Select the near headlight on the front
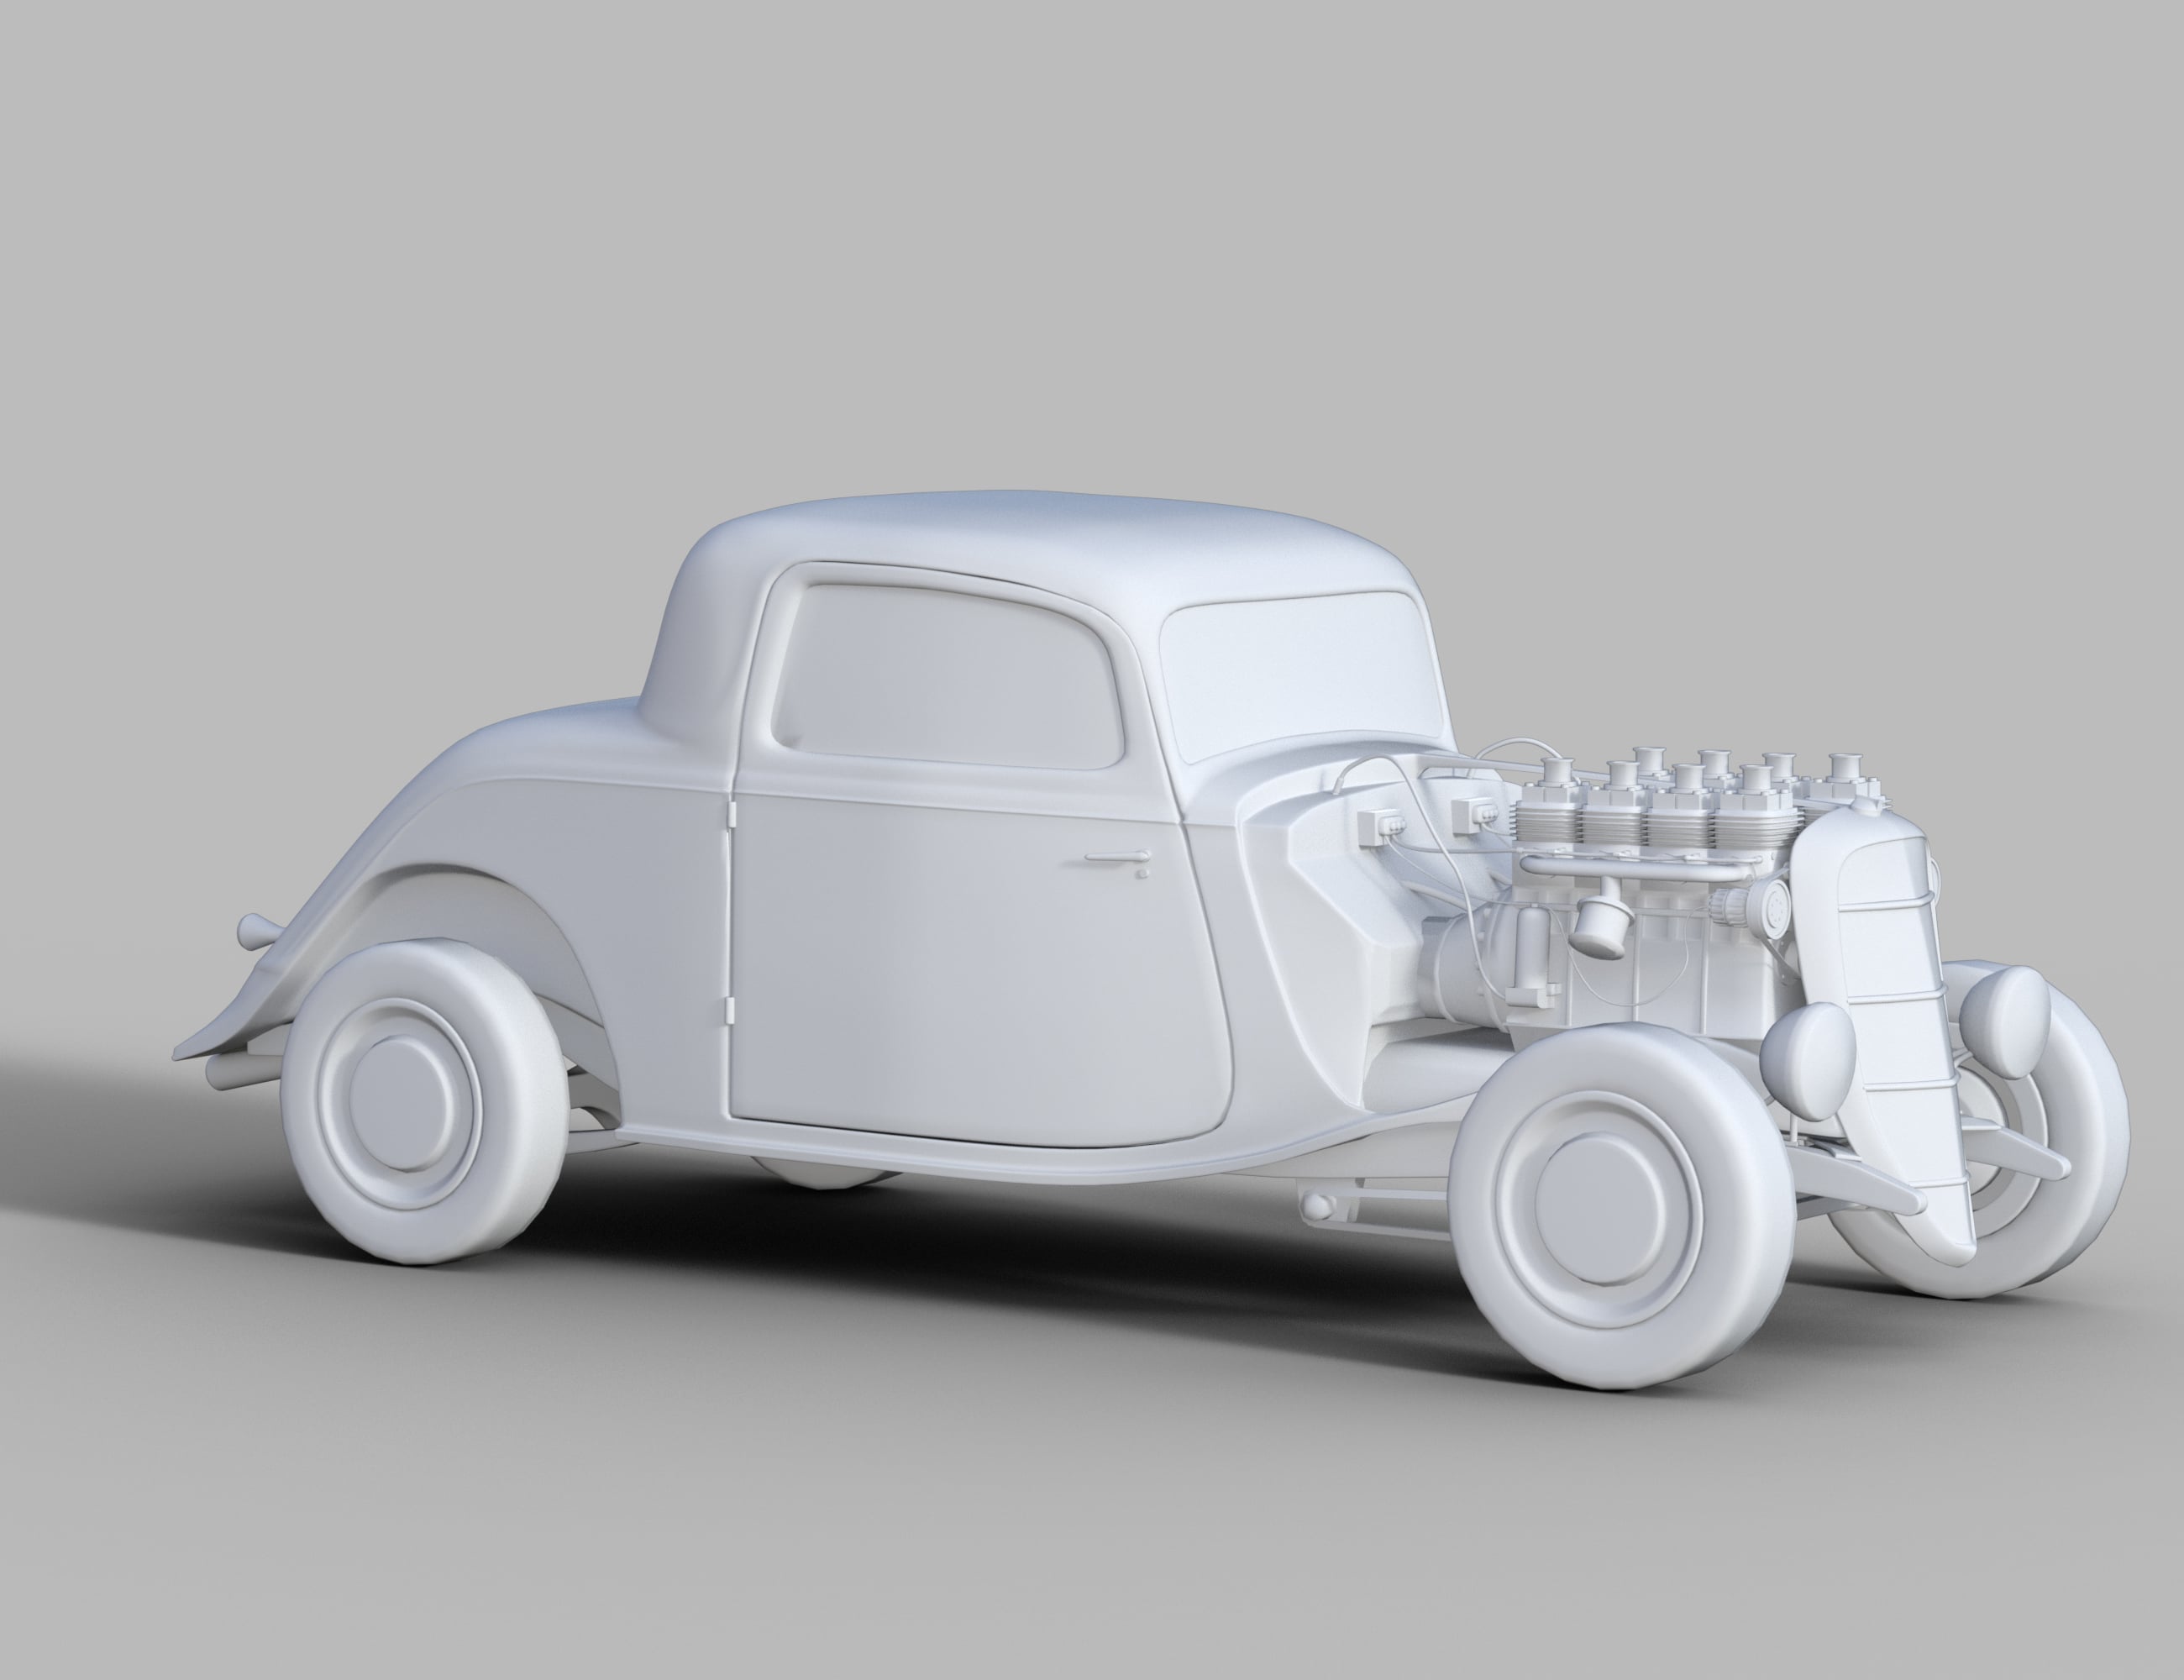The width and height of the screenshot is (2184, 1680). (1807, 1060)
